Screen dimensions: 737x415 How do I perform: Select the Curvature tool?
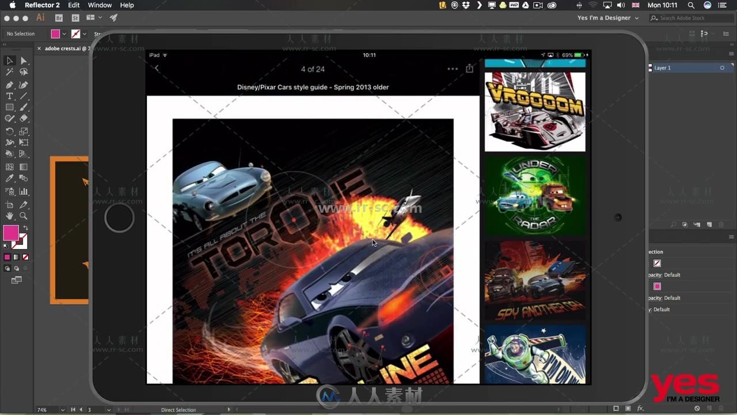[x=24, y=84]
